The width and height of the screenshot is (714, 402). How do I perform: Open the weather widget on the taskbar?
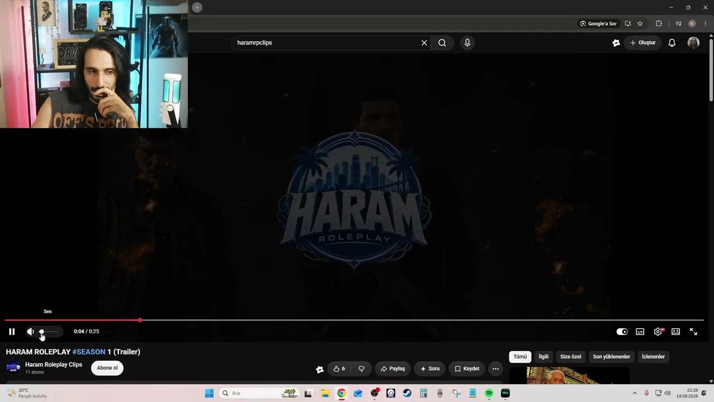[27, 393]
